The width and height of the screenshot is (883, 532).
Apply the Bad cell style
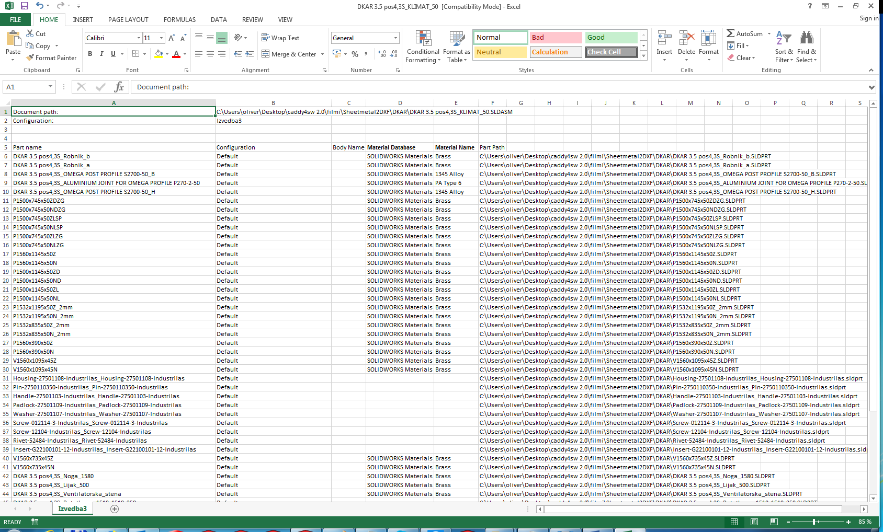555,38
